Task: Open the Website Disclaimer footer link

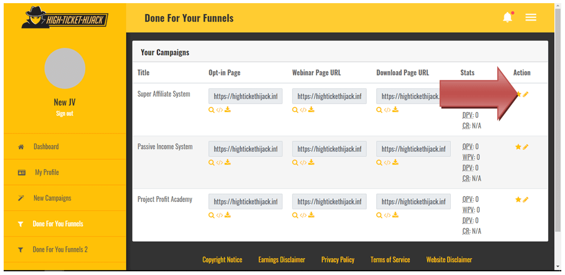Action: [x=449, y=260]
